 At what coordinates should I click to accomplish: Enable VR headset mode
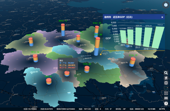(x=166, y=98)
